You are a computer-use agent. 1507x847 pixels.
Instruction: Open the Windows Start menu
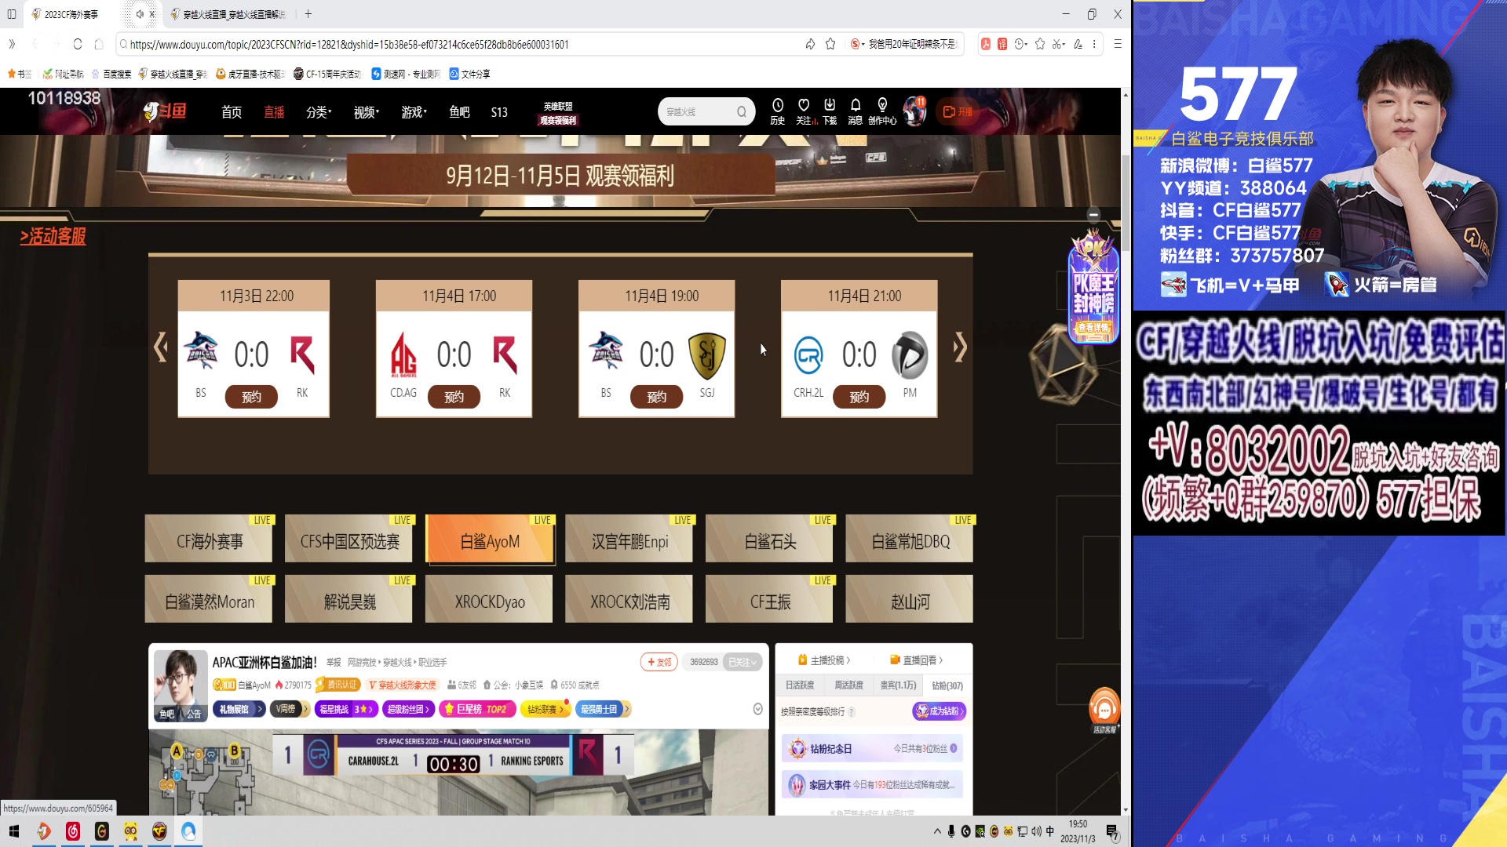coord(13,831)
